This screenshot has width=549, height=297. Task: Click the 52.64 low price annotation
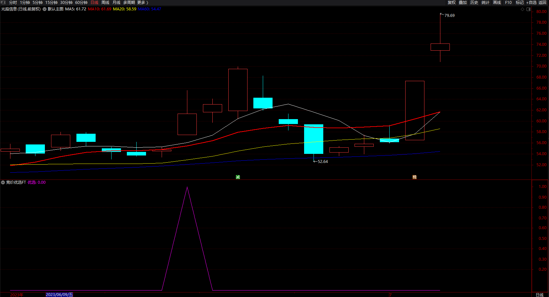click(x=323, y=162)
